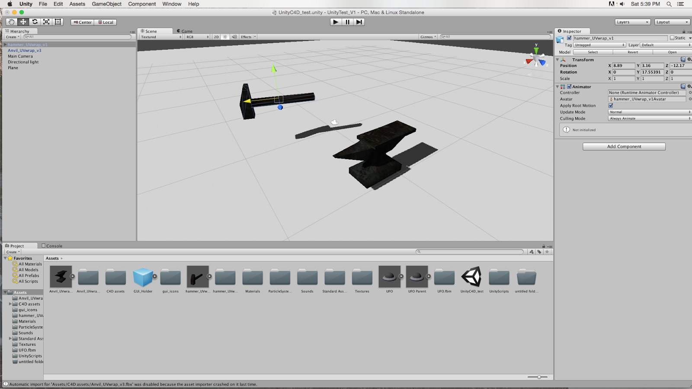Start Play mode with the Play button

pyautogui.click(x=336, y=22)
